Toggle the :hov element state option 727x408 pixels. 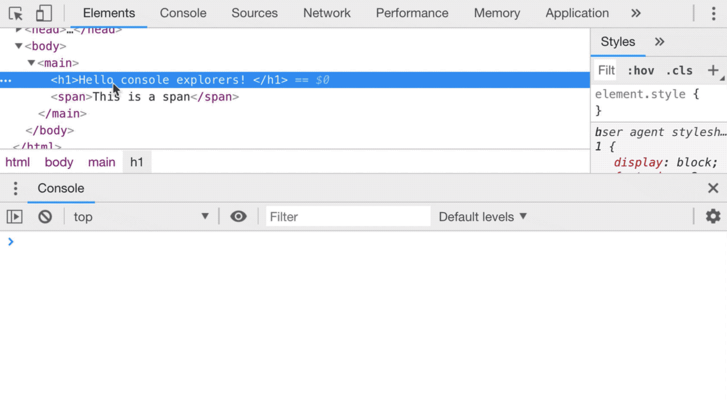pos(641,71)
